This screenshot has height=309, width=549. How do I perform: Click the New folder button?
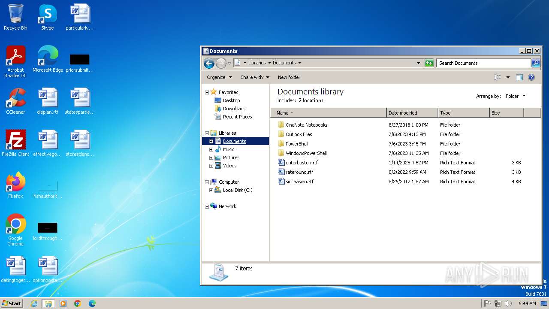289,77
